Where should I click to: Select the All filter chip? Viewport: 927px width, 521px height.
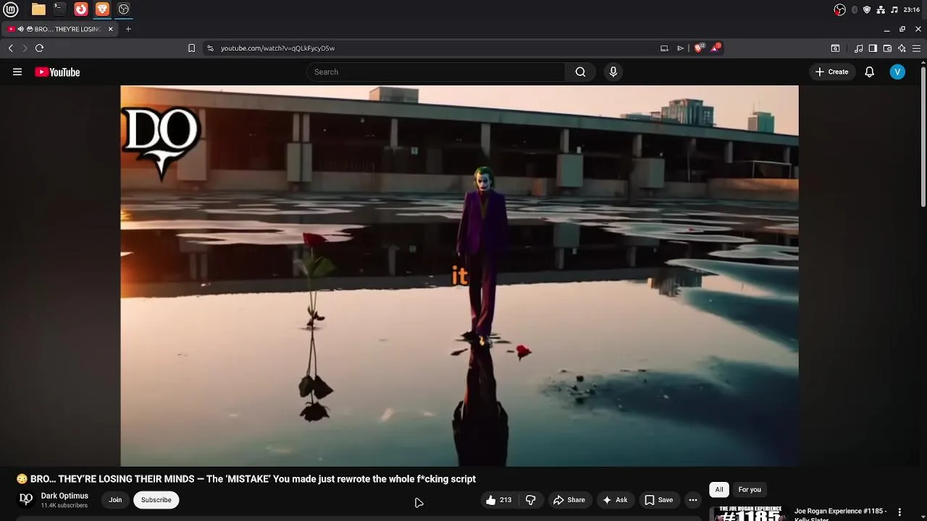tap(719, 490)
